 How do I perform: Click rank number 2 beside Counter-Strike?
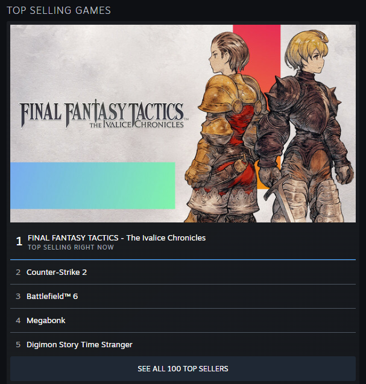[18, 272]
